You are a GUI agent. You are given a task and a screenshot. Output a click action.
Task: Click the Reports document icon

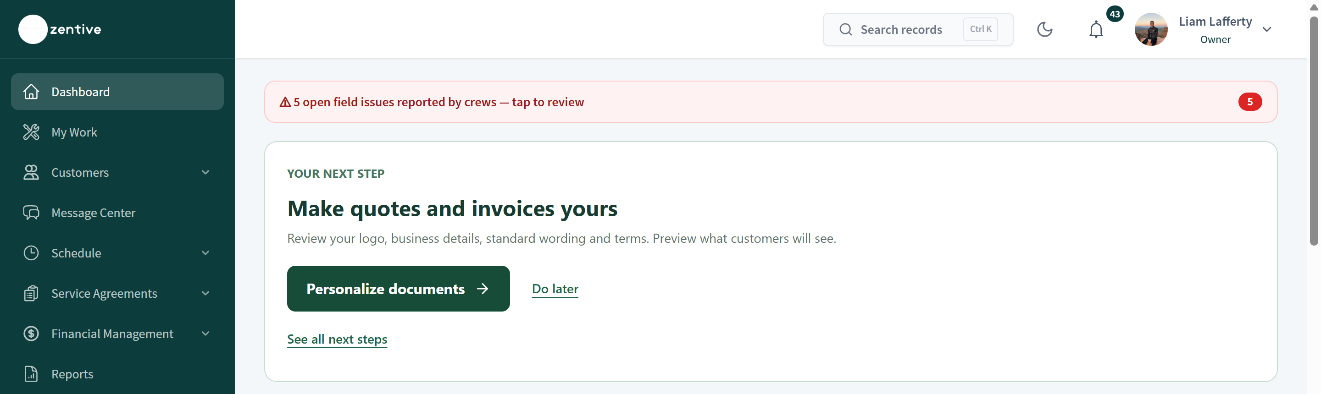[31, 374]
